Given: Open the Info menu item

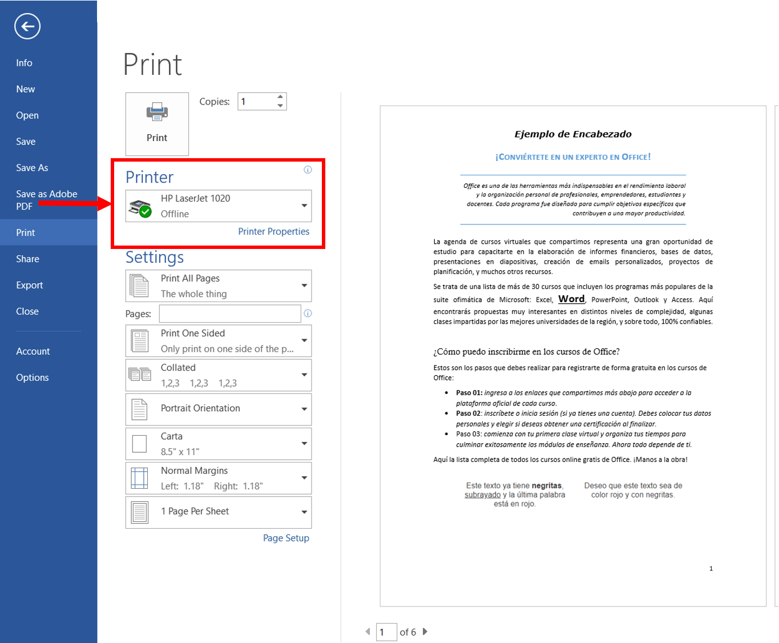Looking at the screenshot, I should 49,63.
